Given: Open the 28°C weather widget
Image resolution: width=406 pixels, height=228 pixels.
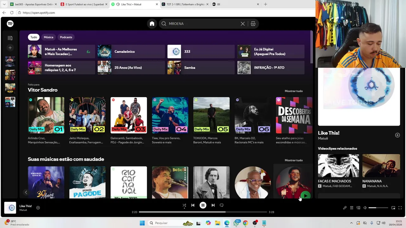Looking at the screenshot, I should click(x=17, y=223).
